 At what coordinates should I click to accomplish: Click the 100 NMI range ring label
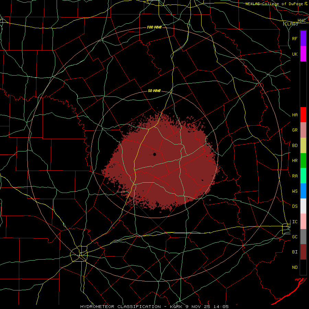[x=154, y=27]
